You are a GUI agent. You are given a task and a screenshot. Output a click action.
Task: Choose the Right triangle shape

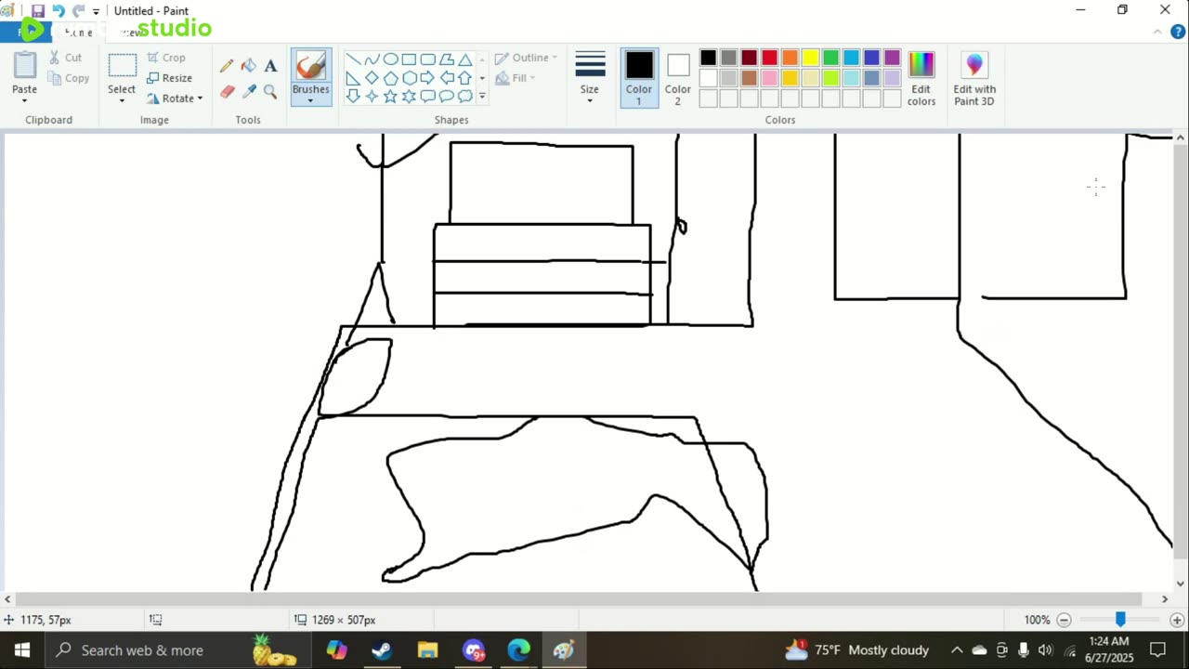point(353,78)
